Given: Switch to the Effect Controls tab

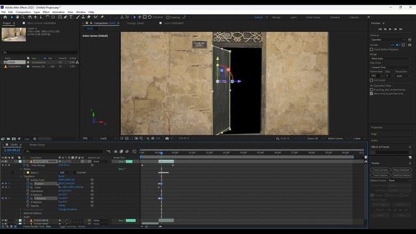Looking at the screenshot, I should click(x=42, y=23).
